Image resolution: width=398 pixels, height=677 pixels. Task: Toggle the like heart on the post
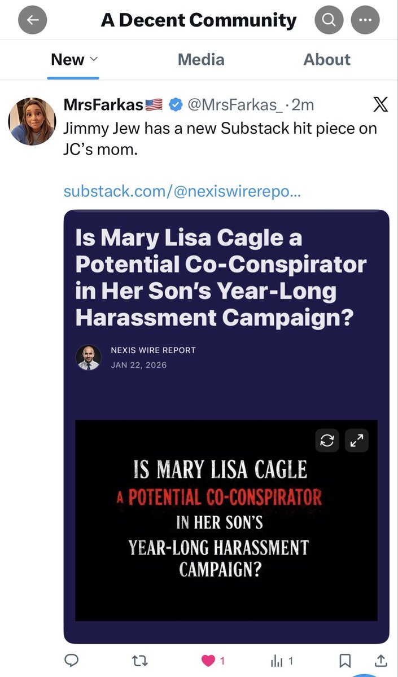tap(209, 660)
